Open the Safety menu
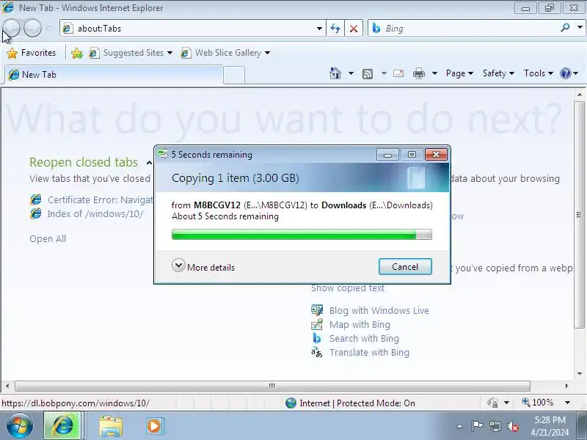 498,73
